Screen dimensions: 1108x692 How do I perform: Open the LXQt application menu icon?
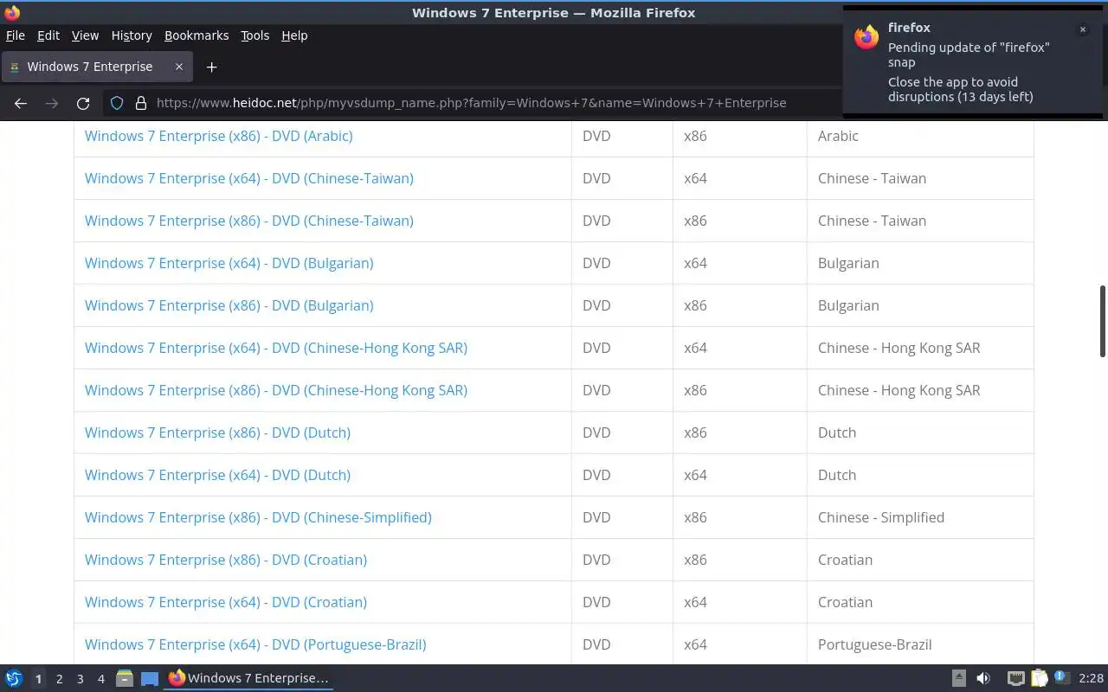(x=14, y=678)
